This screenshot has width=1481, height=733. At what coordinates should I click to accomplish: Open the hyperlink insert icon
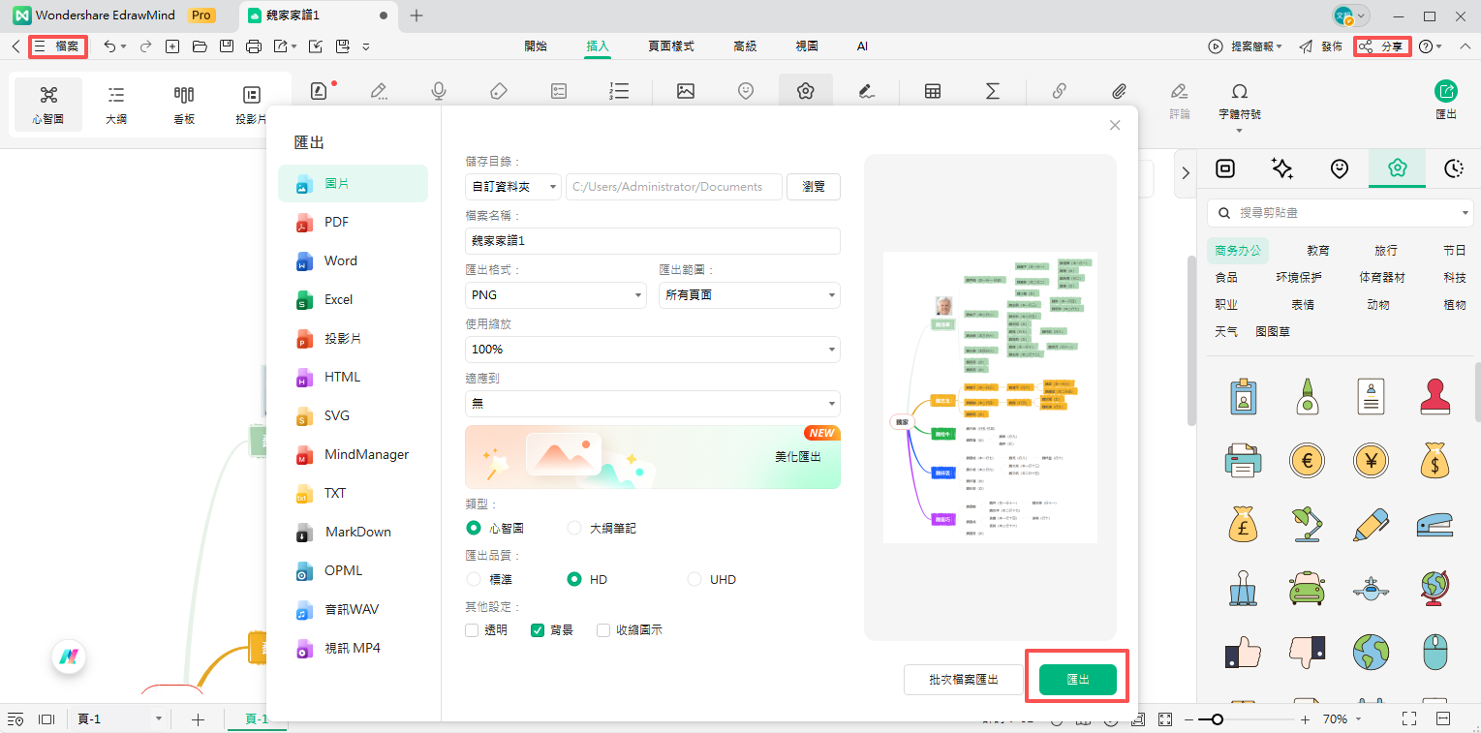coord(1059,90)
